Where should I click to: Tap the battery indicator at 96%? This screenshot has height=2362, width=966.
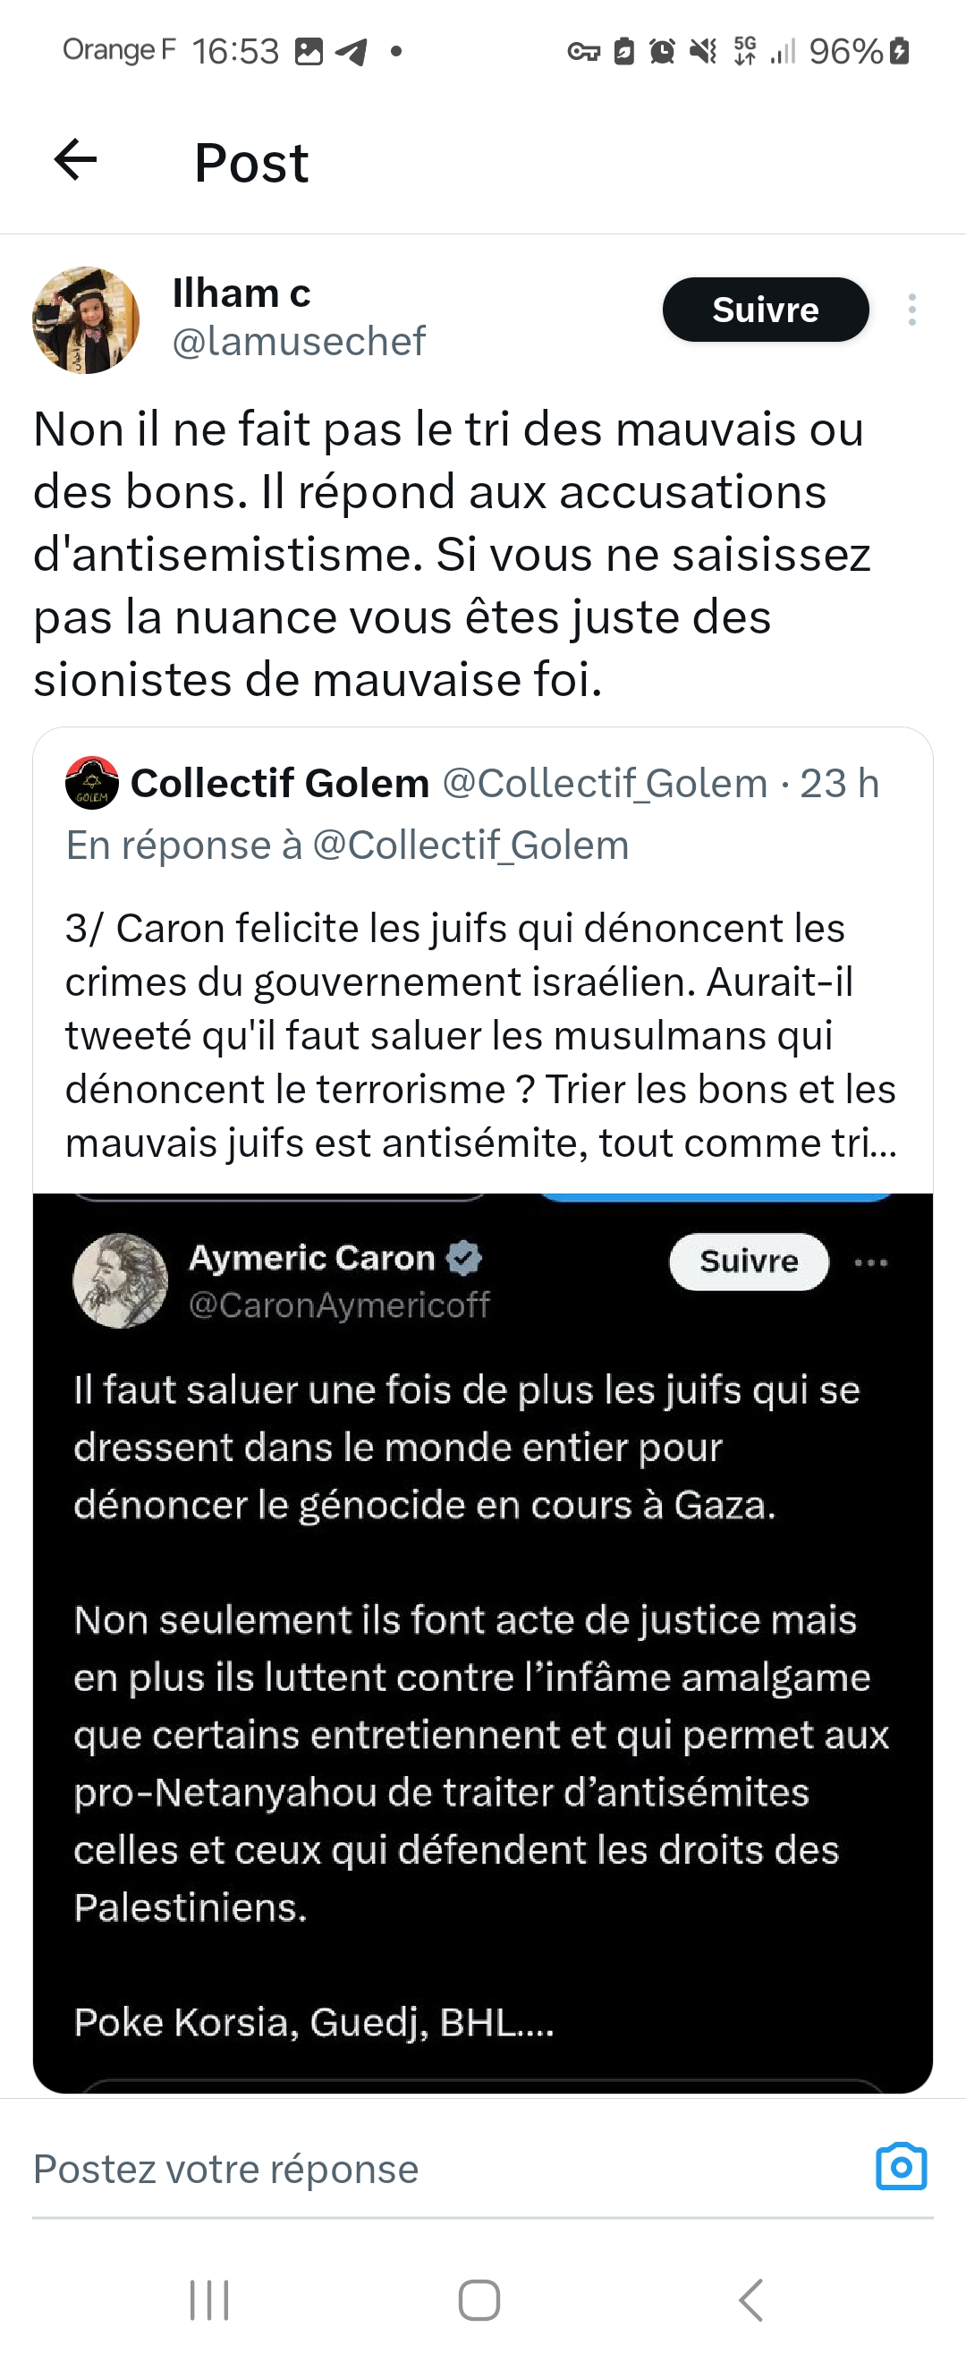point(900,51)
